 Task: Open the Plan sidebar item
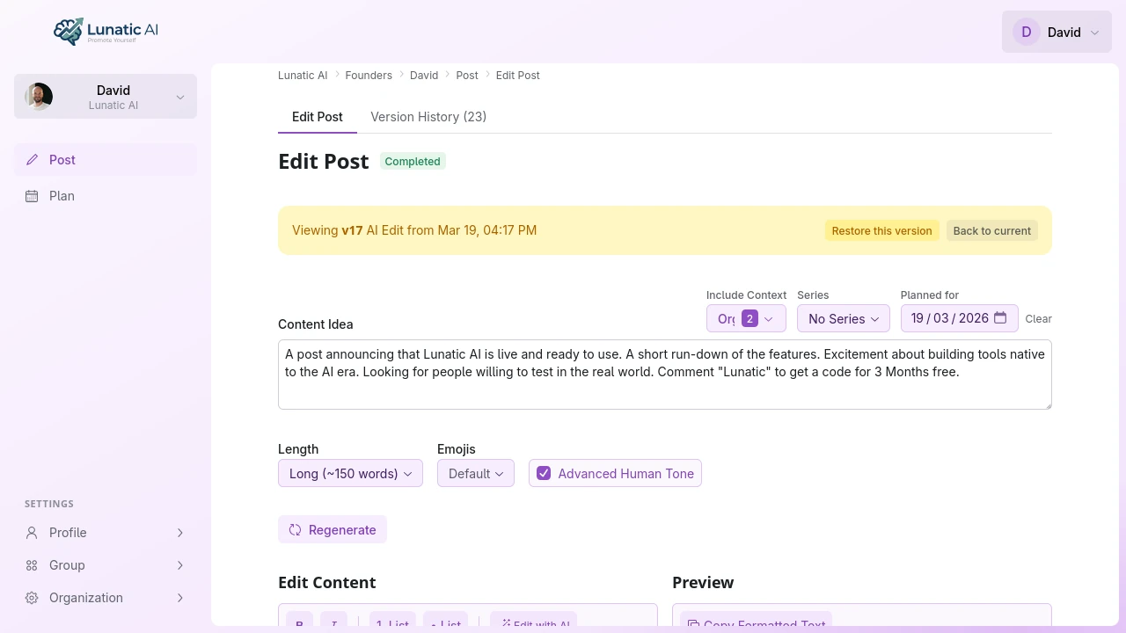tap(106, 195)
